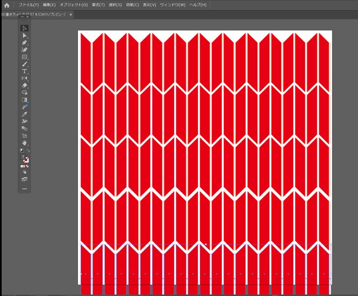Close the open document tab

(x=71, y=15)
